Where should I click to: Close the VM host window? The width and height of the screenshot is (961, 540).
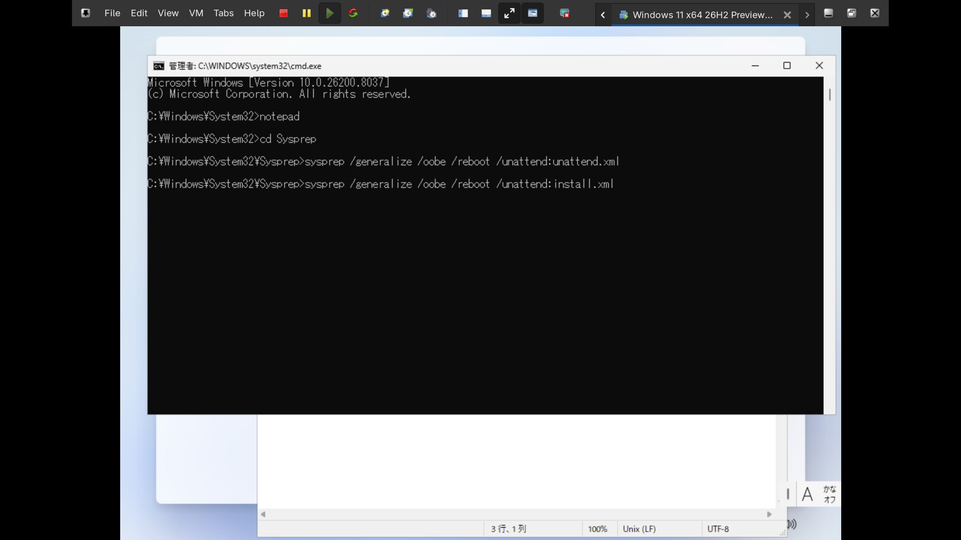[875, 13]
